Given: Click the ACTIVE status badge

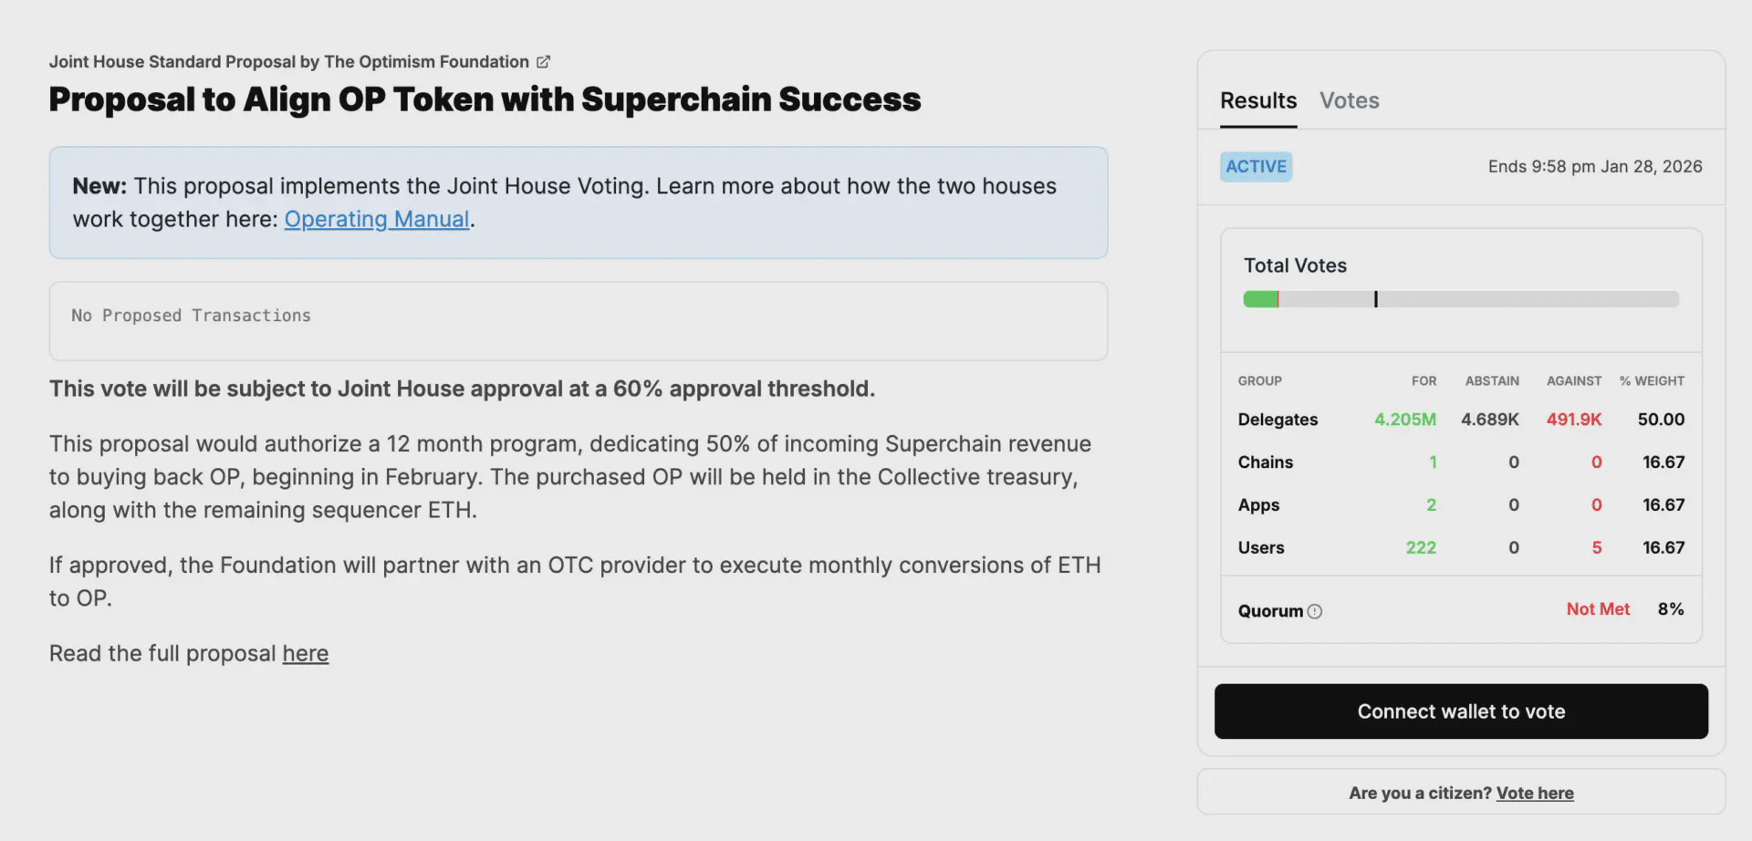Looking at the screenshot, I should (x=1256, y=166).
